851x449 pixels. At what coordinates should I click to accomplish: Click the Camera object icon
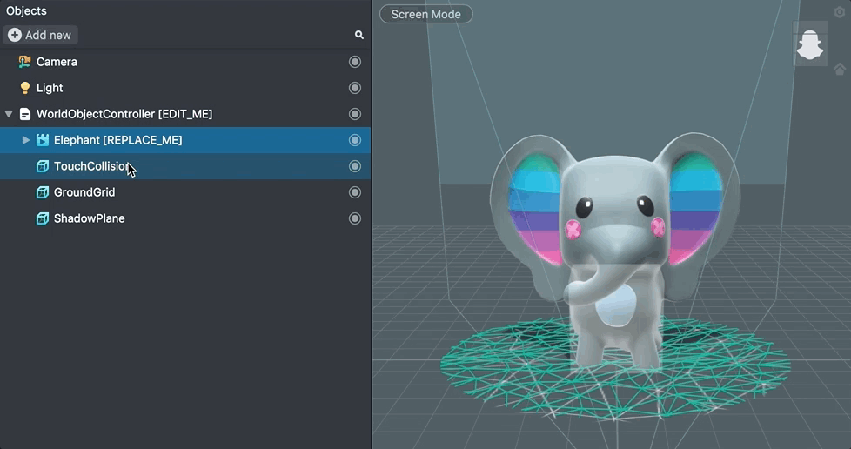tap(24, 62)
